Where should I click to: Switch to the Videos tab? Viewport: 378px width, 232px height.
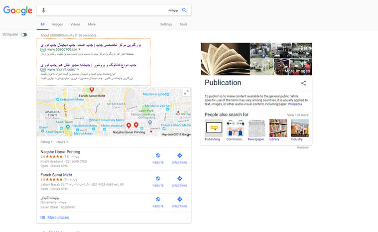coord(75,24)
